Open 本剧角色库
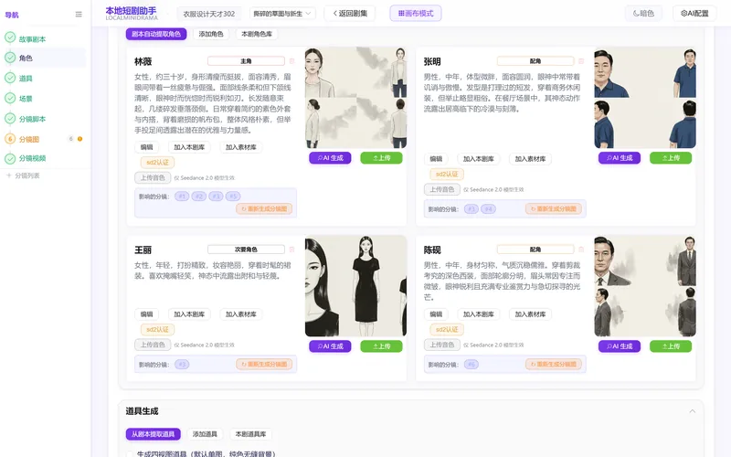This screenshot has height=457, width=731. (257, 34)
